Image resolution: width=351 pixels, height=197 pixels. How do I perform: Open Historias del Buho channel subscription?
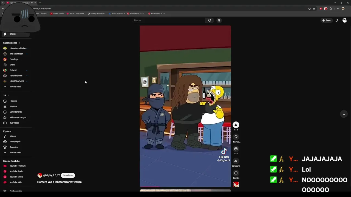pyautogui.click(x=16, y=48)
